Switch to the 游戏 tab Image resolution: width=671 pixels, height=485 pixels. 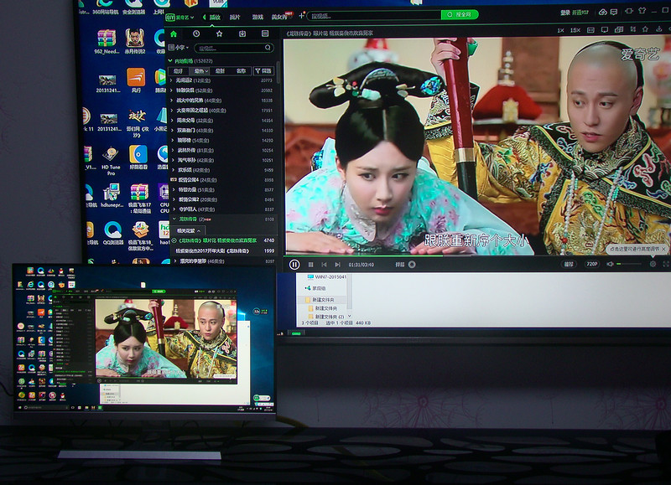point(257,17)
